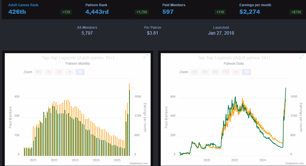This screenshot has height=166, width=306.
Task: Set Daily chart range to 6m
Action: pyautogui.click(x=215, y=72)
